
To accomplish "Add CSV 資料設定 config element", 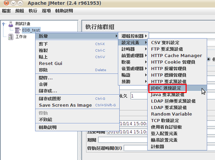I will click(x=177, y=43).
